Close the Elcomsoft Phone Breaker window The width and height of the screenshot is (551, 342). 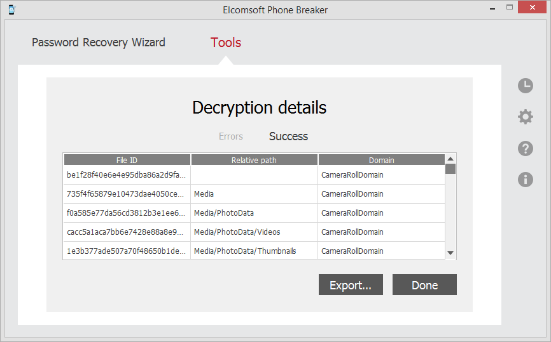[x=532, y=7]
